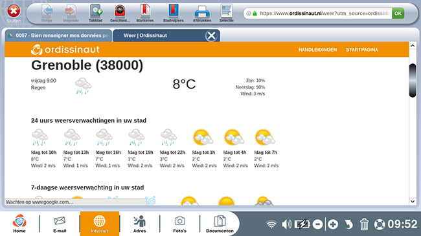Click the rain icon for tot 16h

(104, 137)
